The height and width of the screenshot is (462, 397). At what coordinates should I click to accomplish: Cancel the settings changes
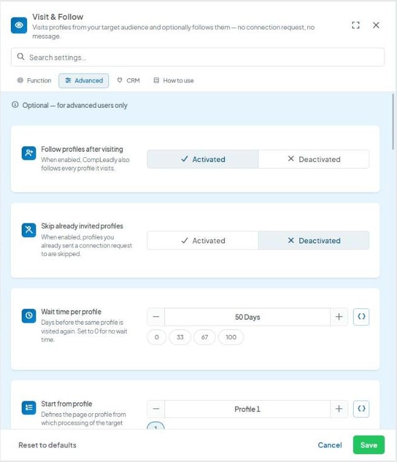pos(330,445)
